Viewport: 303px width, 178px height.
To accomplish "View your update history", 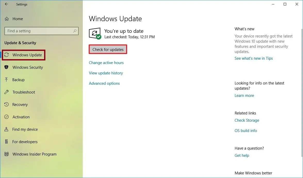I will pos(106,73).
